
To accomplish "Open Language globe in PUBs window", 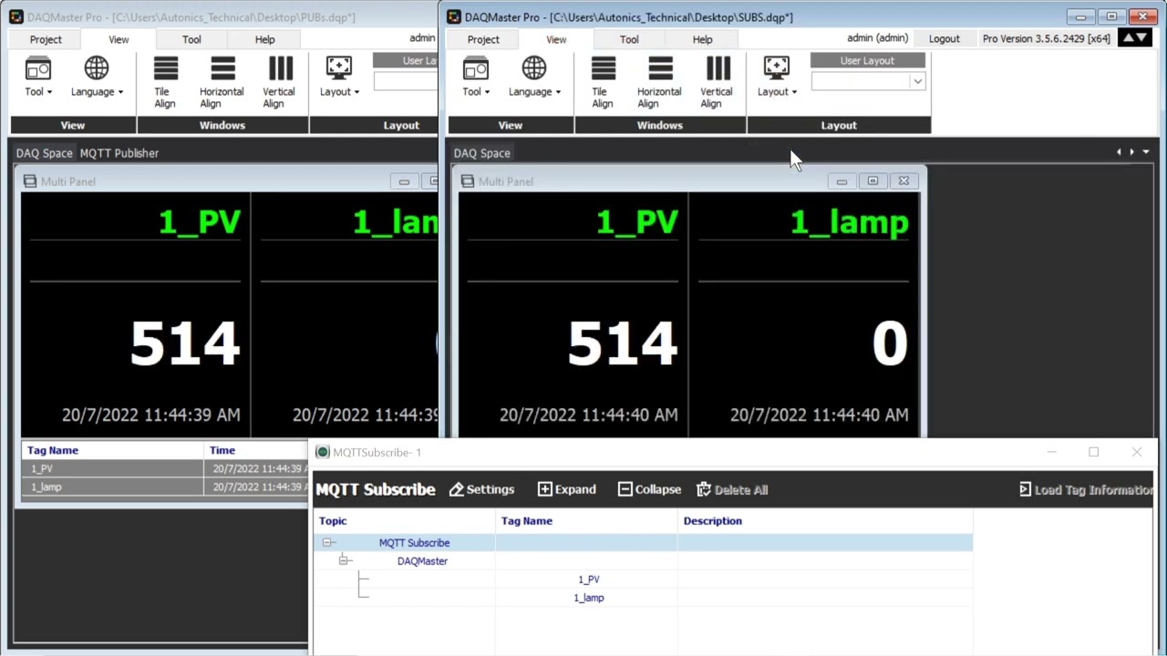I will pyautogui.click(x=97, y=77).
